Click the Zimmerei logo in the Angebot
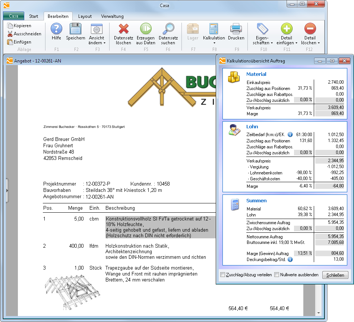 (172, 87)
